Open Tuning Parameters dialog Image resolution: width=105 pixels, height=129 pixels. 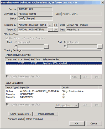coord(20,114)
